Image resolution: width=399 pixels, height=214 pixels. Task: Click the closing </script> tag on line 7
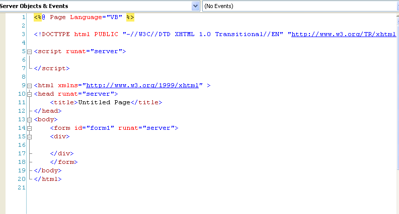coord(52,69)
